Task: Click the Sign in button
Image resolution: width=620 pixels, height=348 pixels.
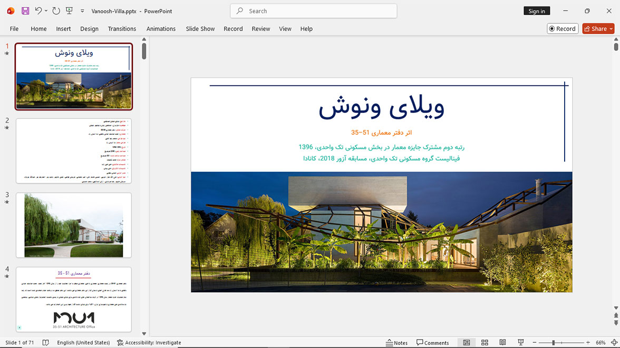Action: click(x=537, y=11)
